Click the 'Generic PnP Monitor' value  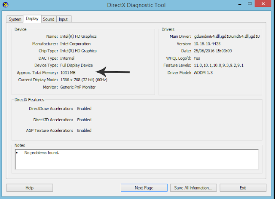coord(78,87)
